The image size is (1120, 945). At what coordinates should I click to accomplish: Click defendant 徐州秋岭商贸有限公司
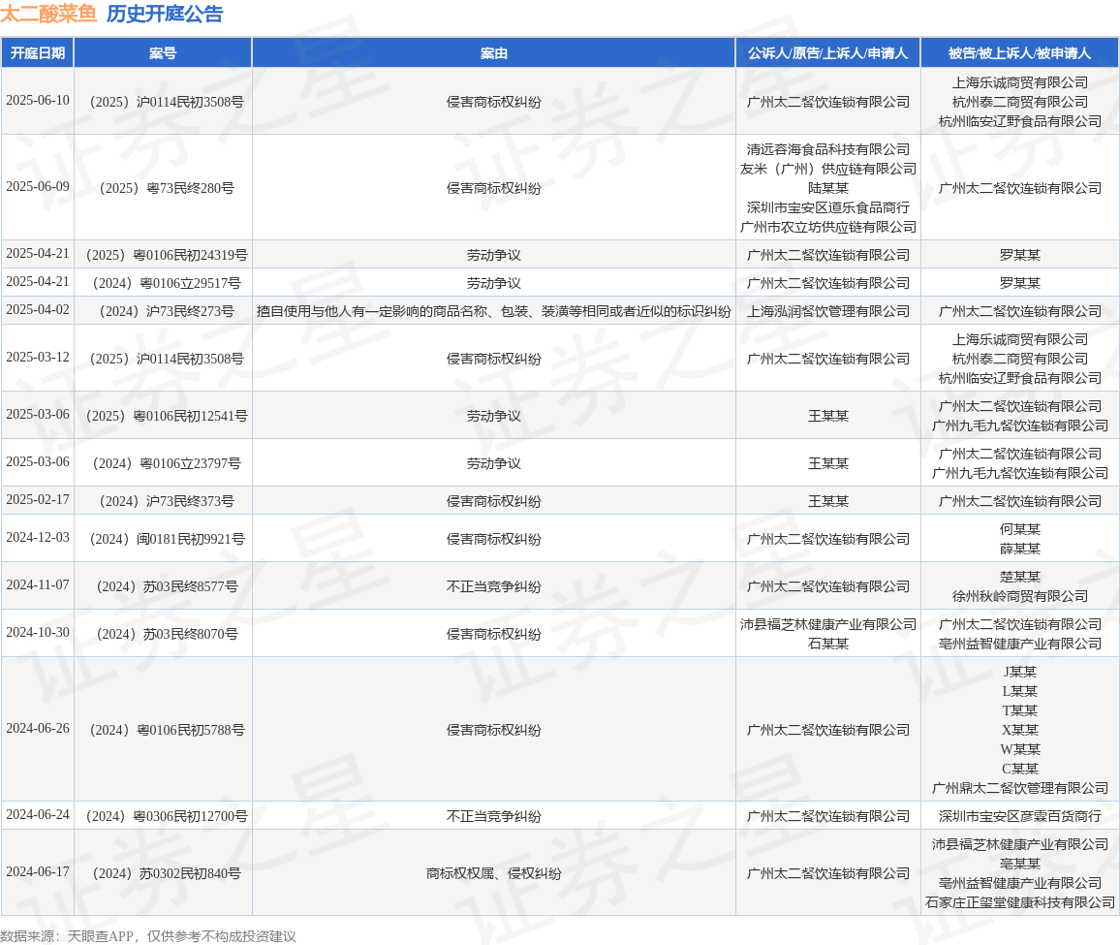pos(1019,596)
